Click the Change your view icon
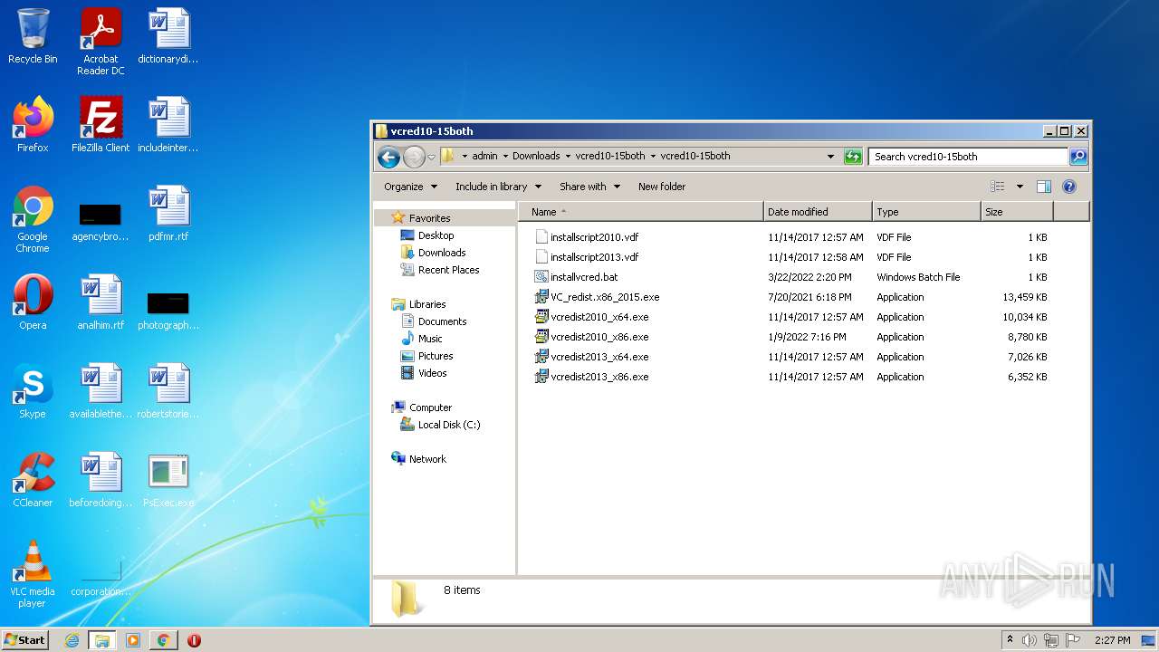The height and width of the screenshot is (652, 1159). click(x=998, y=187)
